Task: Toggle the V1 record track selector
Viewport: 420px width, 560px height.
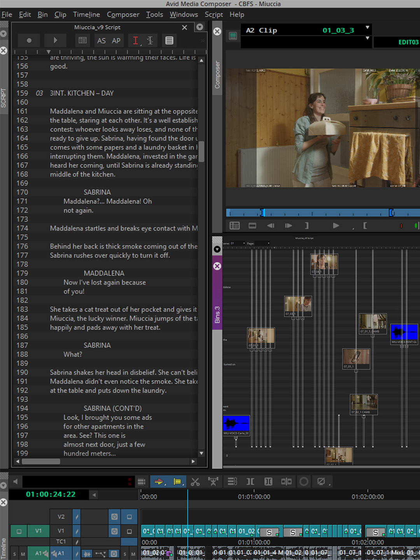Action: (61, 531)
